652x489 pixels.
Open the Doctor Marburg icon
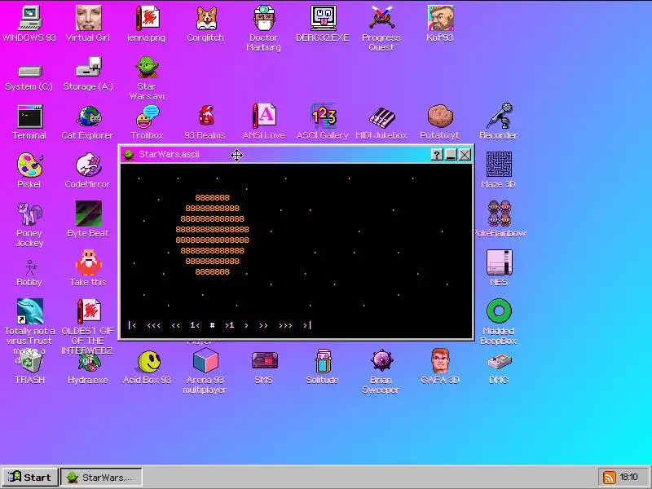click(x=263, y=29)
